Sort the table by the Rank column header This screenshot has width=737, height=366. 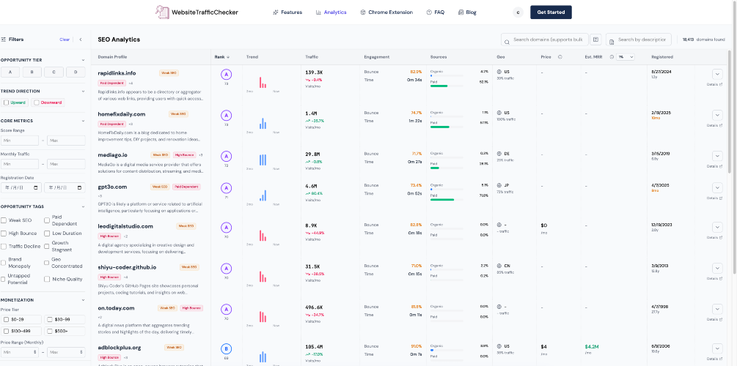point(221,56)
